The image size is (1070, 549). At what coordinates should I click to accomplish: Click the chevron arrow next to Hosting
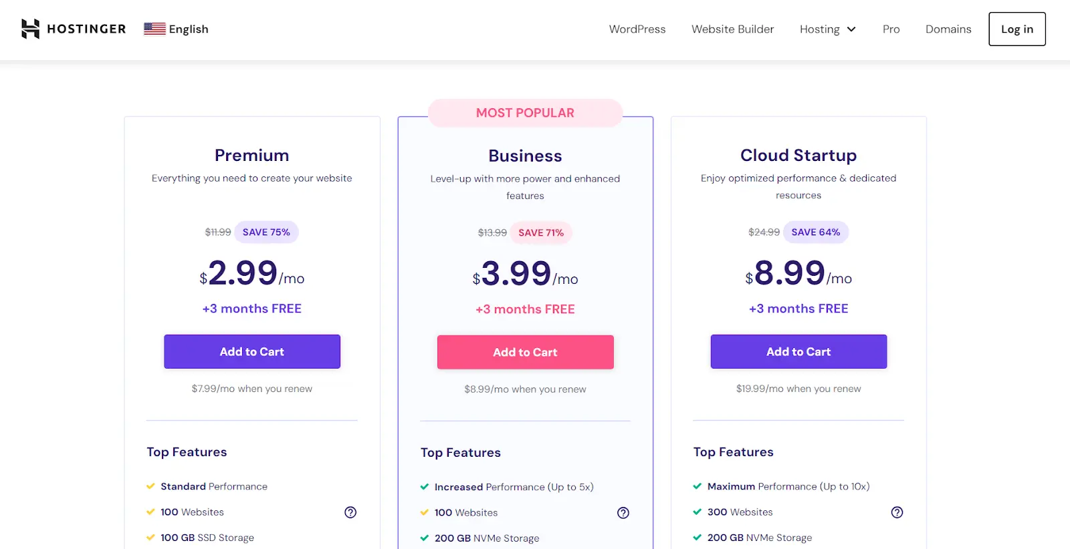[x=852, y=29]
